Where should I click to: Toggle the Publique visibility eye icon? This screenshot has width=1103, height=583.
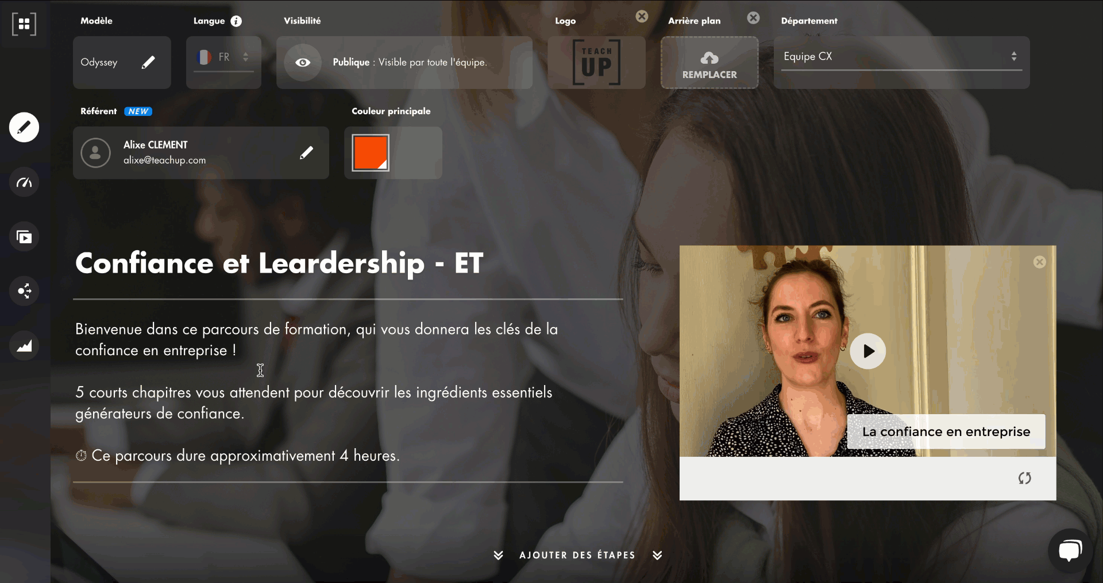point(303,63)
